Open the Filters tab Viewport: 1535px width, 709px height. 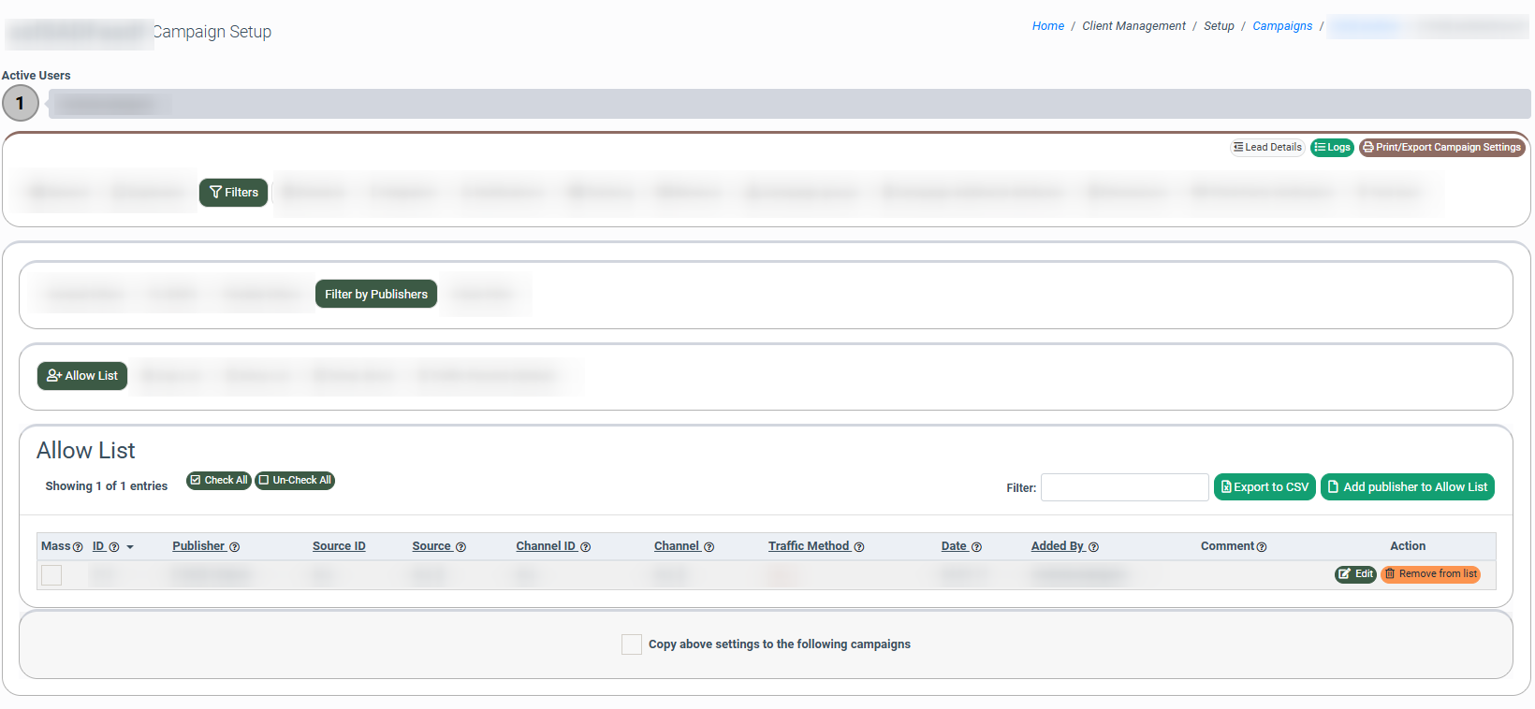pyautogui.click(x=234, y=193)
